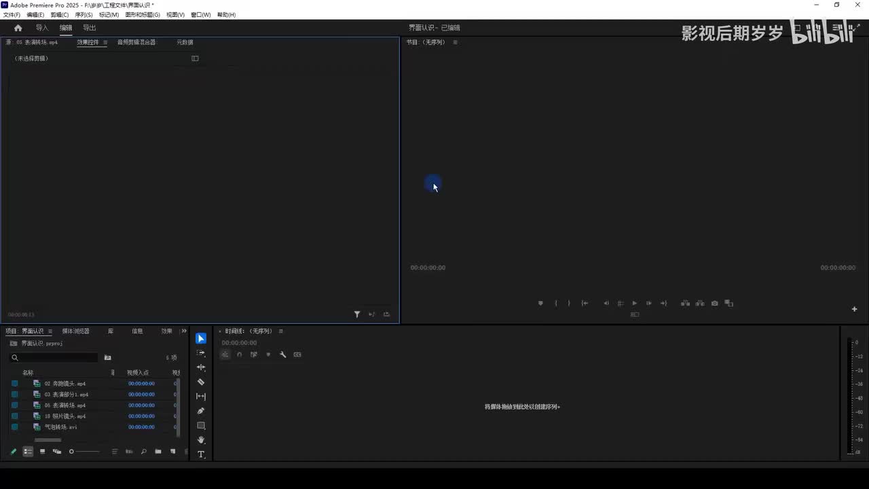Select the Selection arrow tool
869x489 pixels.
point(201,338)
